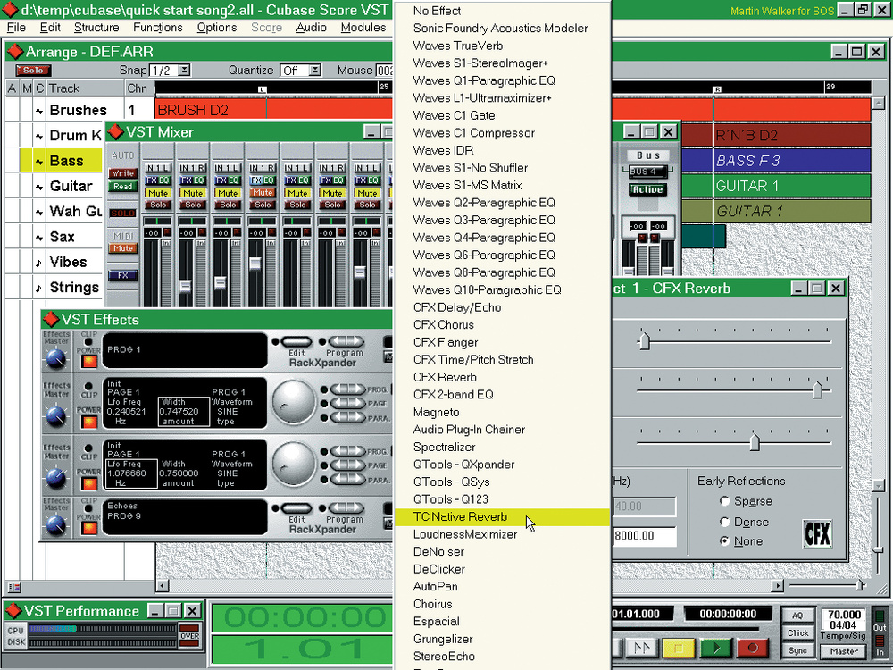
Task: Click the Bass track audio class icon
Action: tap(38, 161)
